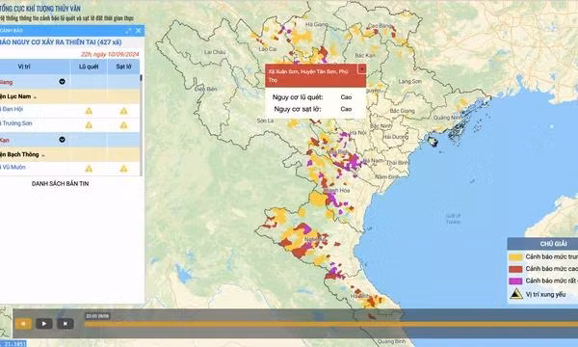Sort by the Sạt lở column header
The image size is (578, 347).
tap(123, 67)
